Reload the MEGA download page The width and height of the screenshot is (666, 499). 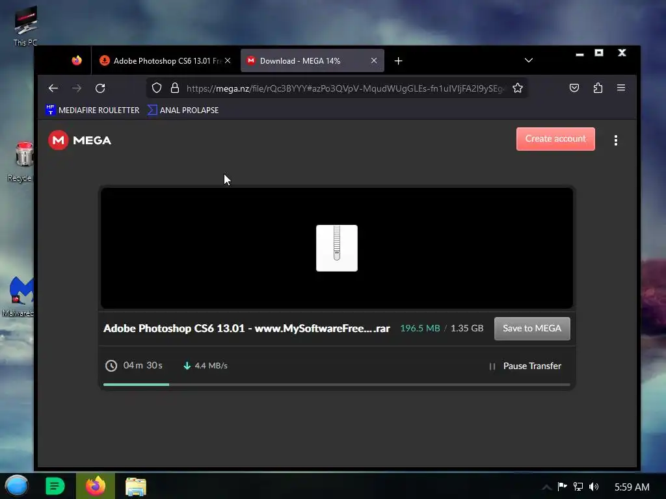tap(100, 88)
